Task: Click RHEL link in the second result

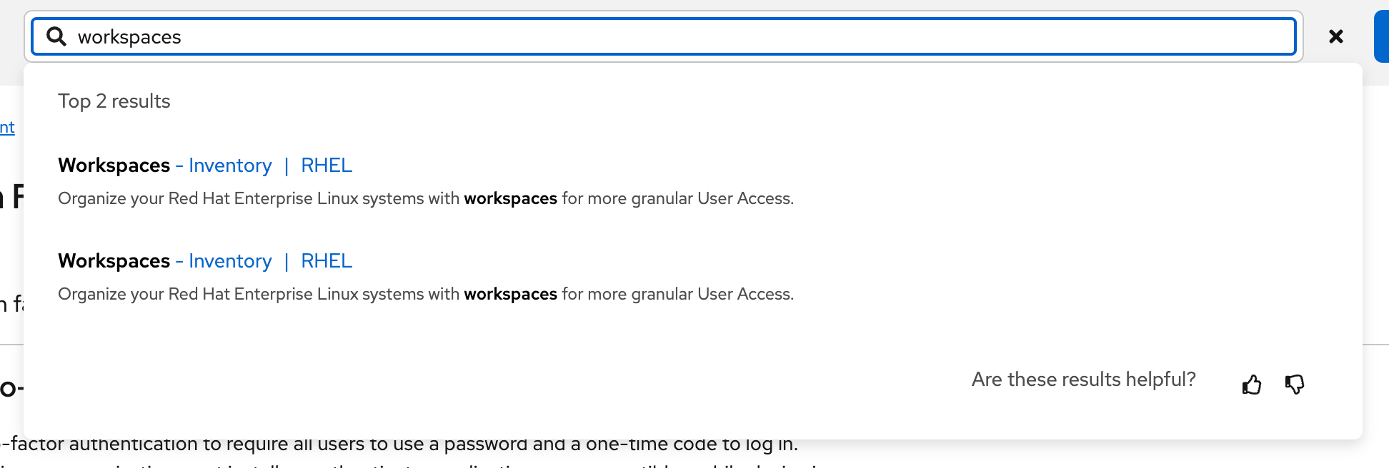Action: 327,261
